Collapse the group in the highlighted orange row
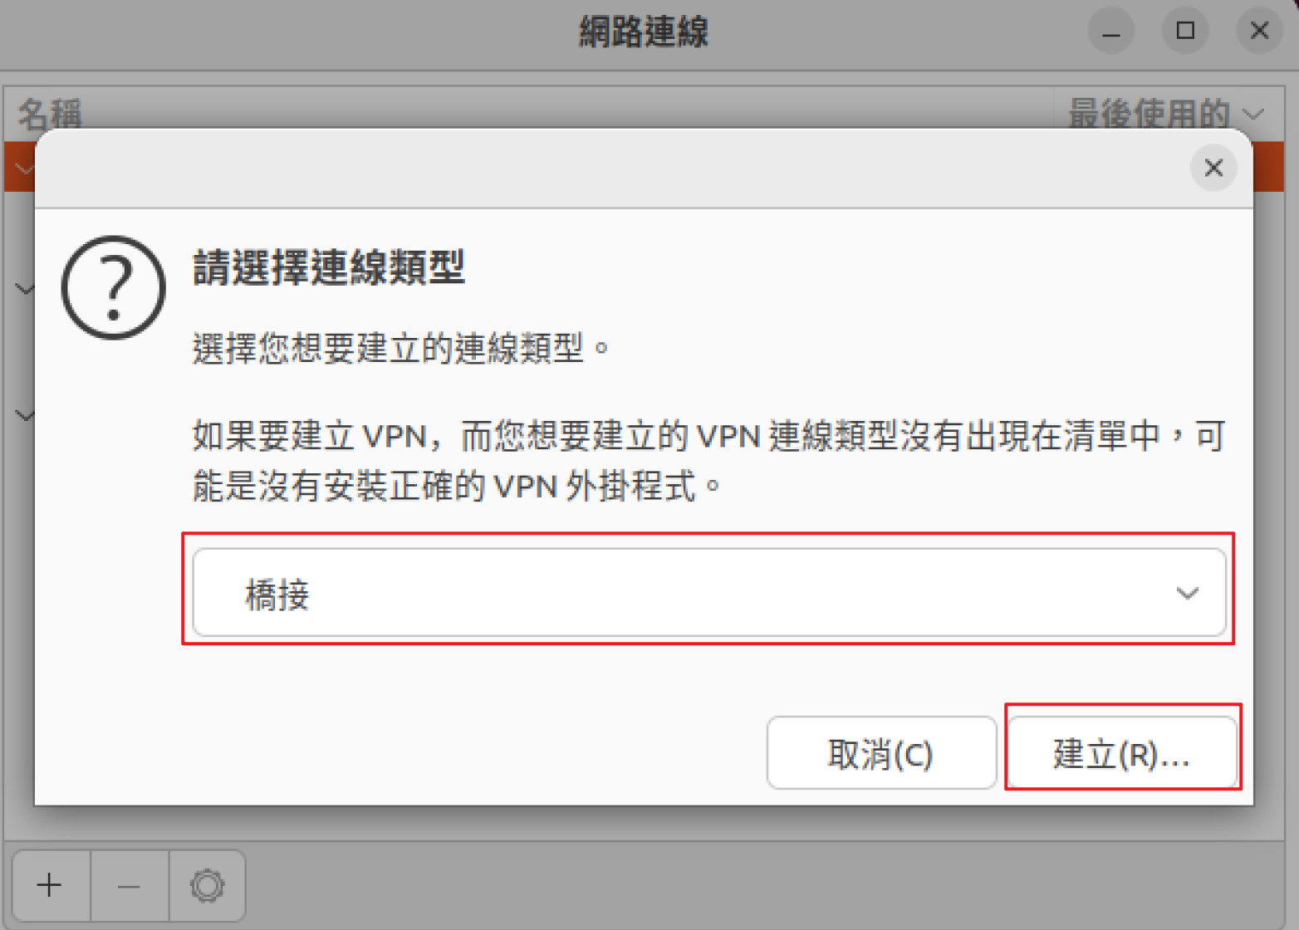 tap(25, 169)
